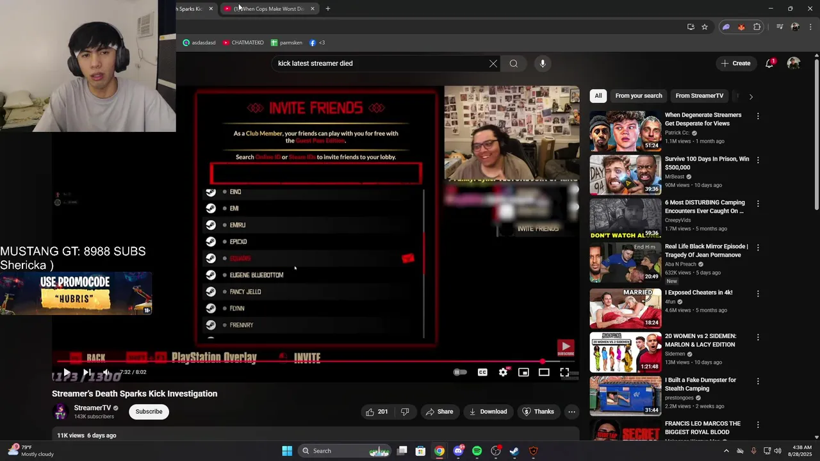
Task: Skip to next video in player
Action: point(87,372)
